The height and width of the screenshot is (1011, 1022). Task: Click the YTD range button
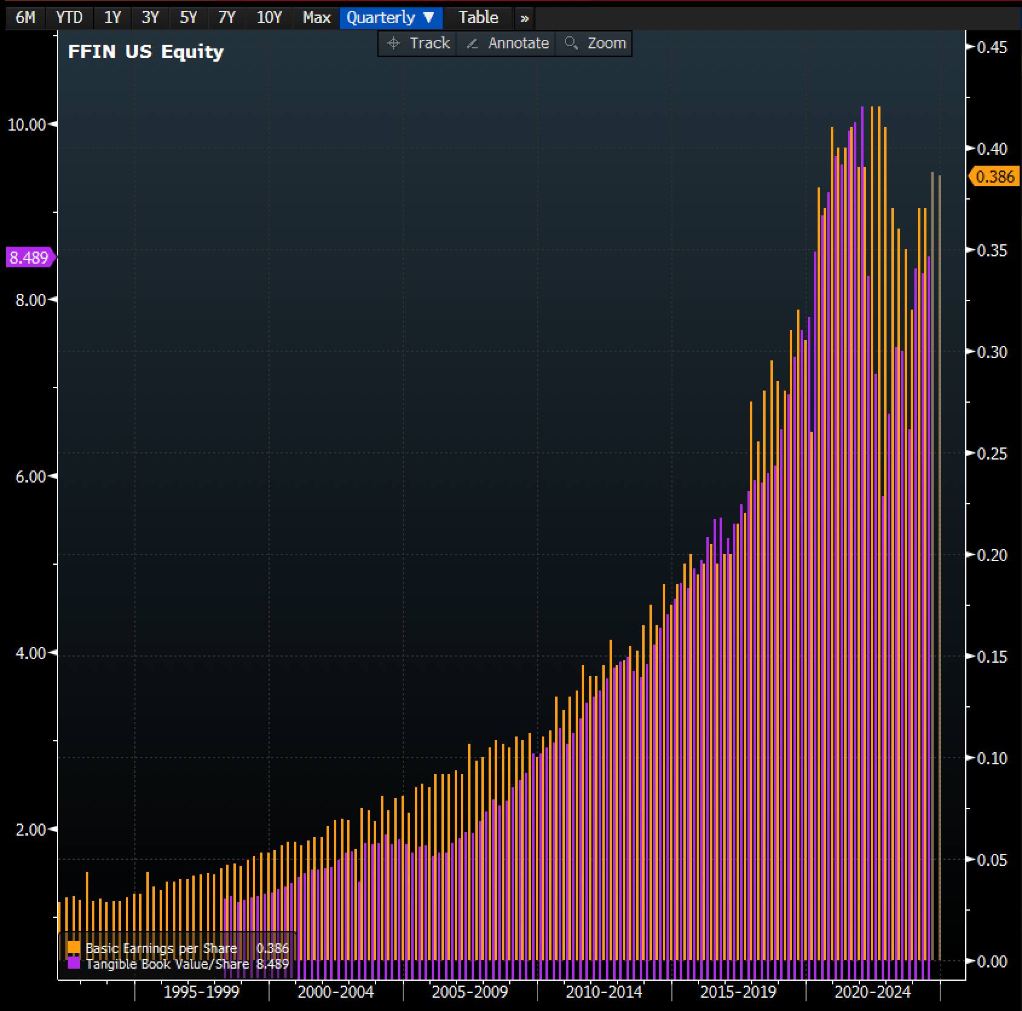(69, 18)
